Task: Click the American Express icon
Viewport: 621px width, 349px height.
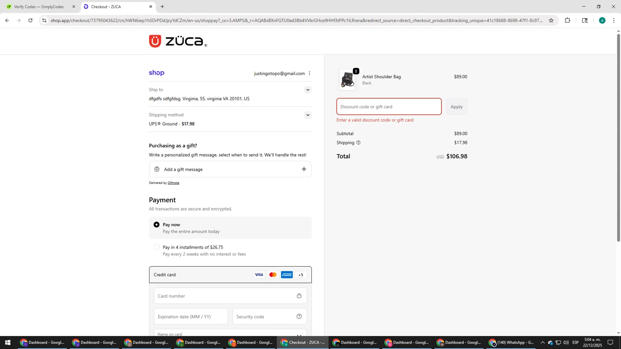Action: [x=287, y=275]
